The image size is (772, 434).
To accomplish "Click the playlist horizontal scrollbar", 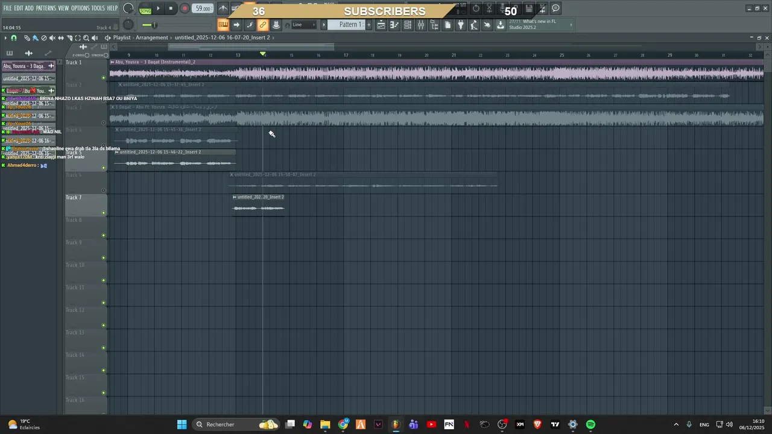I will tap(251, 46).
